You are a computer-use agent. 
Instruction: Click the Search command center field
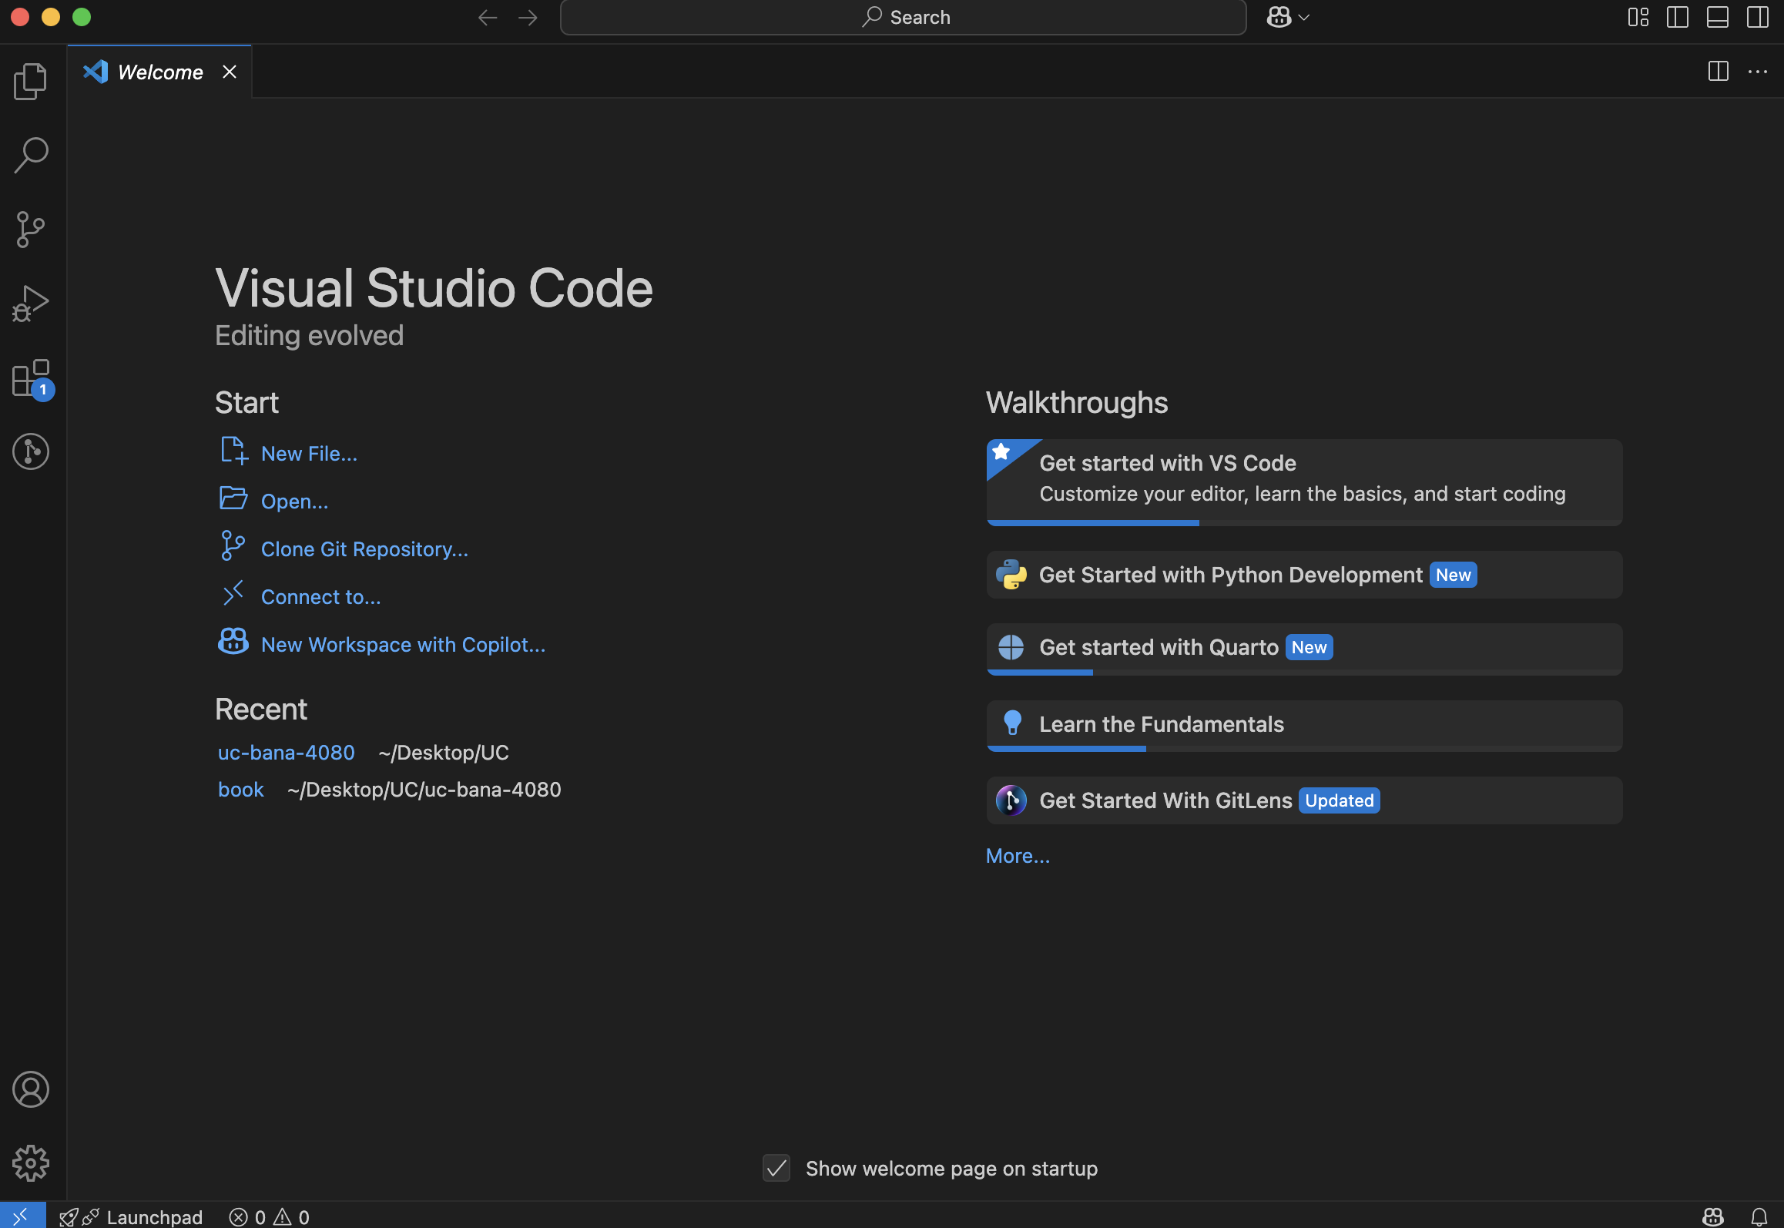click(903, 17)
